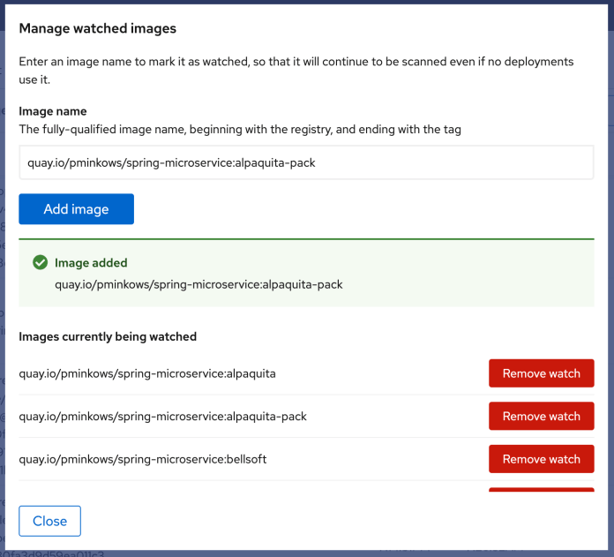Click the 'Image name' field label
614x557 pixels.
point(53,111)
